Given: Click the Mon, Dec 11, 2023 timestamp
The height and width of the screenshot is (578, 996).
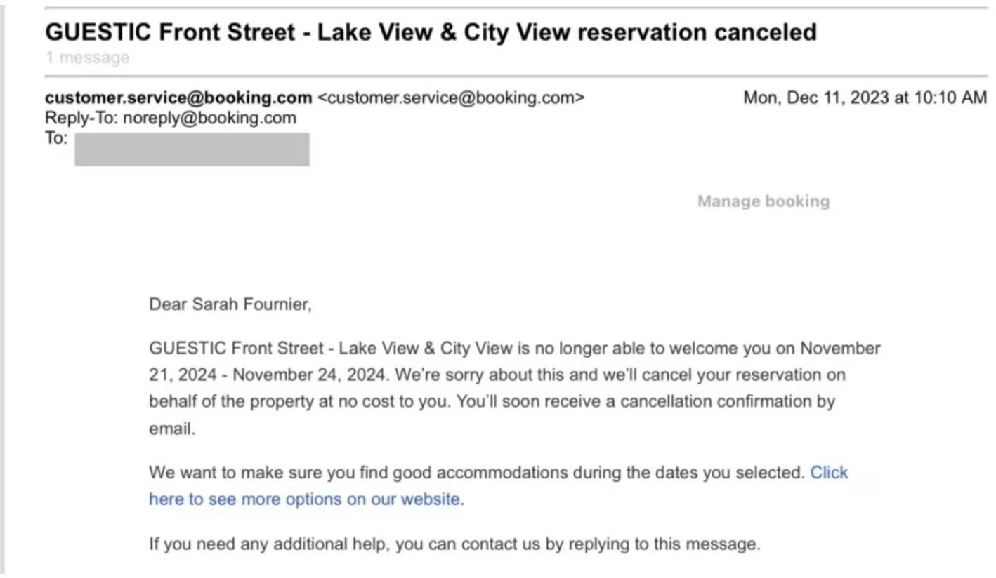Looking at the screenshot, I should coord(865,98).
